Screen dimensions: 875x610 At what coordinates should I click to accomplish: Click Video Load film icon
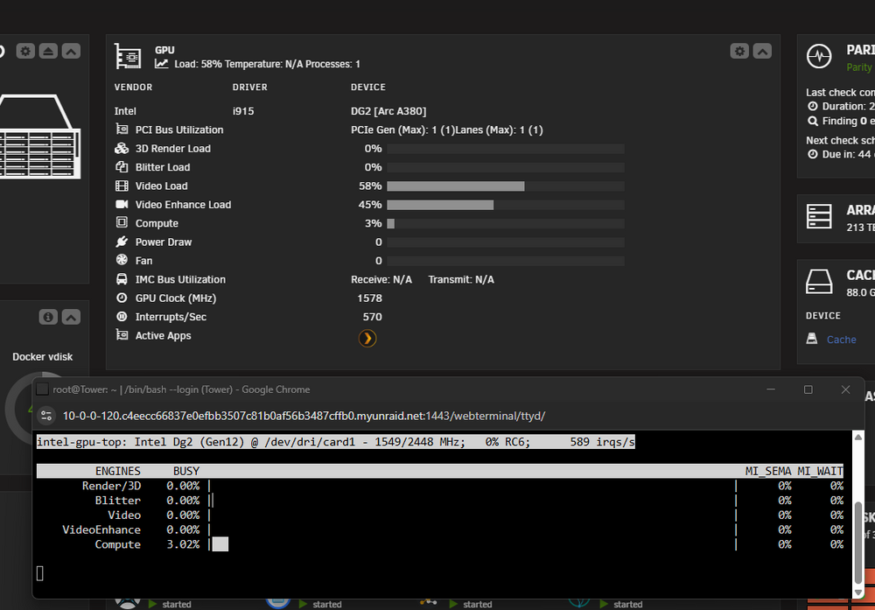[122, 186]
